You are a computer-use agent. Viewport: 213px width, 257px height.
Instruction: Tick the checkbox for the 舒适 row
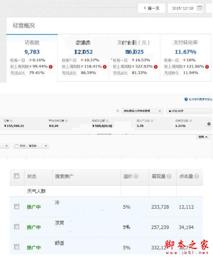click(x=16, y=247)
